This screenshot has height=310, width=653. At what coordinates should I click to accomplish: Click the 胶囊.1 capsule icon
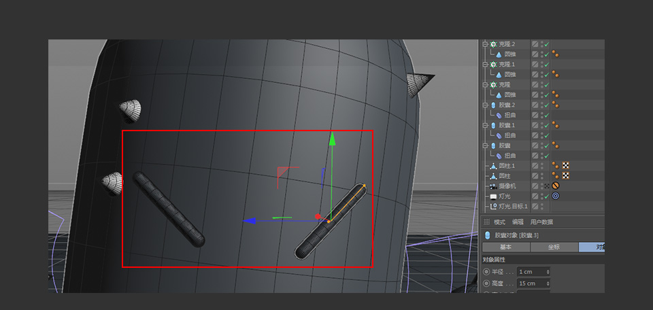(494, 125)
